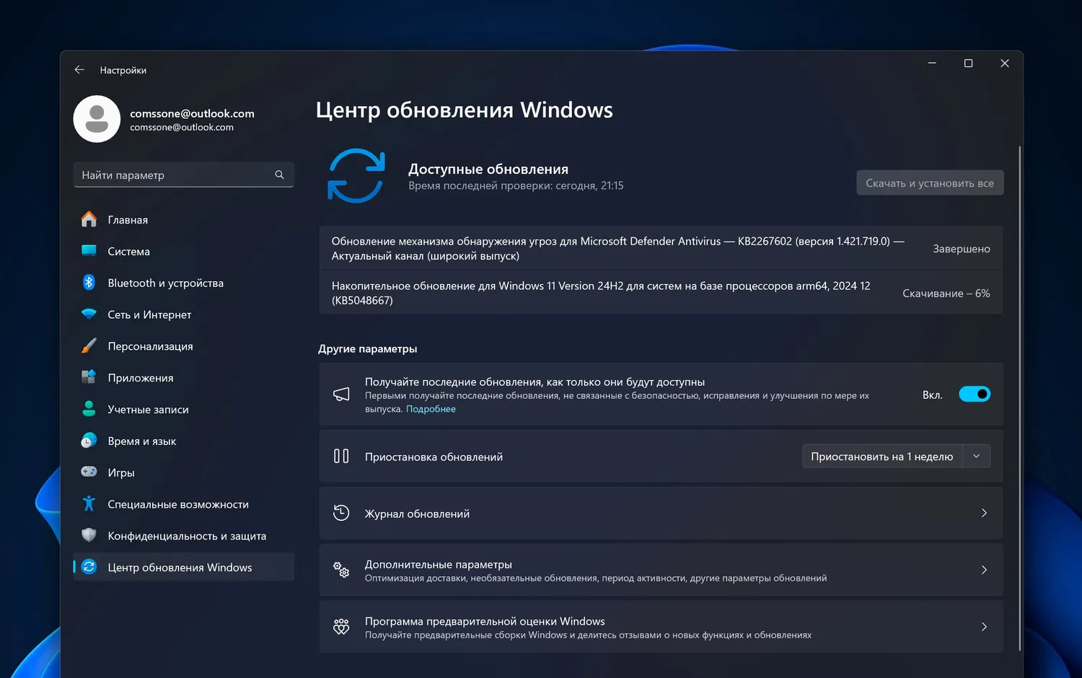Click the Insider Program people-heart icon
The height and width of the screenshot is (678, 1082).
[x=341, y=627]
